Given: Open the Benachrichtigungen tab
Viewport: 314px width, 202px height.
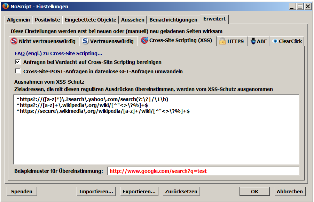Looking at the screenshot, I should (x=173, y=20).
